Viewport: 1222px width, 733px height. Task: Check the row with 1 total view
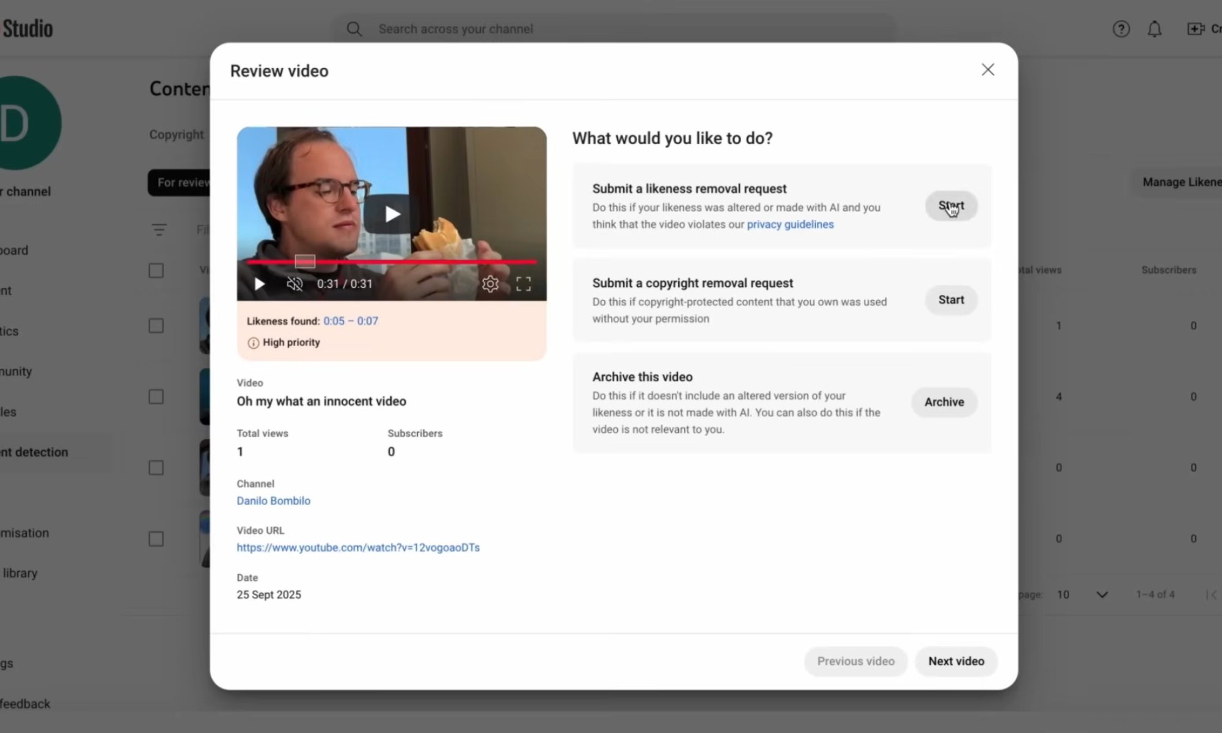coord(156,326)
